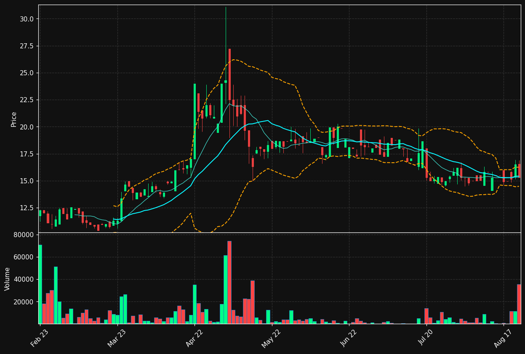Click the last red volume bar at chart end
525x354 pixels.
pos(519,304)
